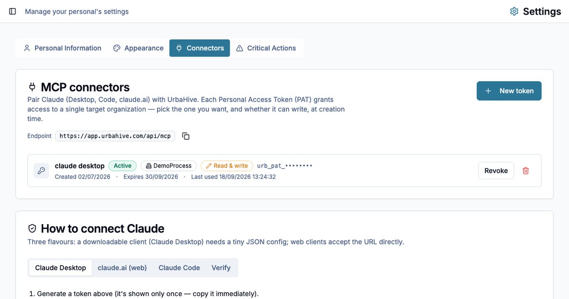
Task: Click the DemoProcess organization badge
Action: coord(169,166)
